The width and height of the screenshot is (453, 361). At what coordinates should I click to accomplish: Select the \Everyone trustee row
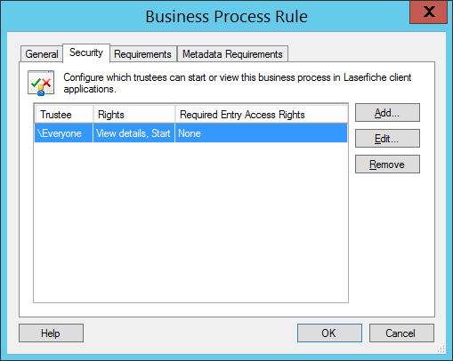pyautogui.click(x=190, y=133)
